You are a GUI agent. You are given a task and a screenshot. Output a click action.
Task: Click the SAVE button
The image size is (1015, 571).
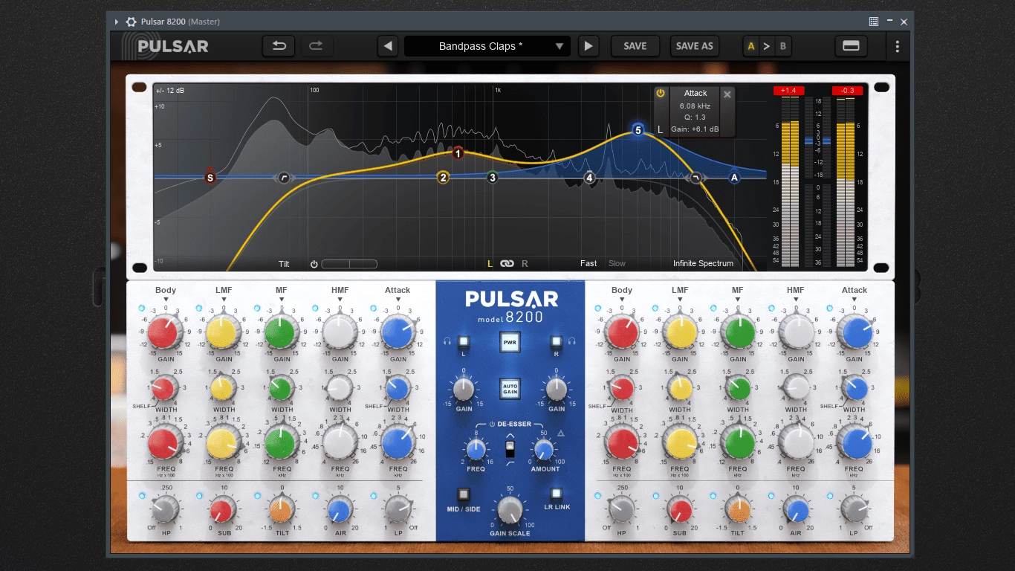click(x=635, y=46)
